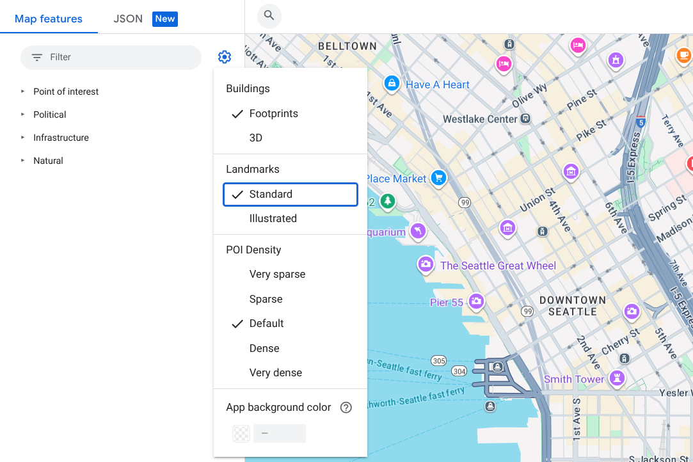Click the shopping cart POI near Pike Place Market

438,179
